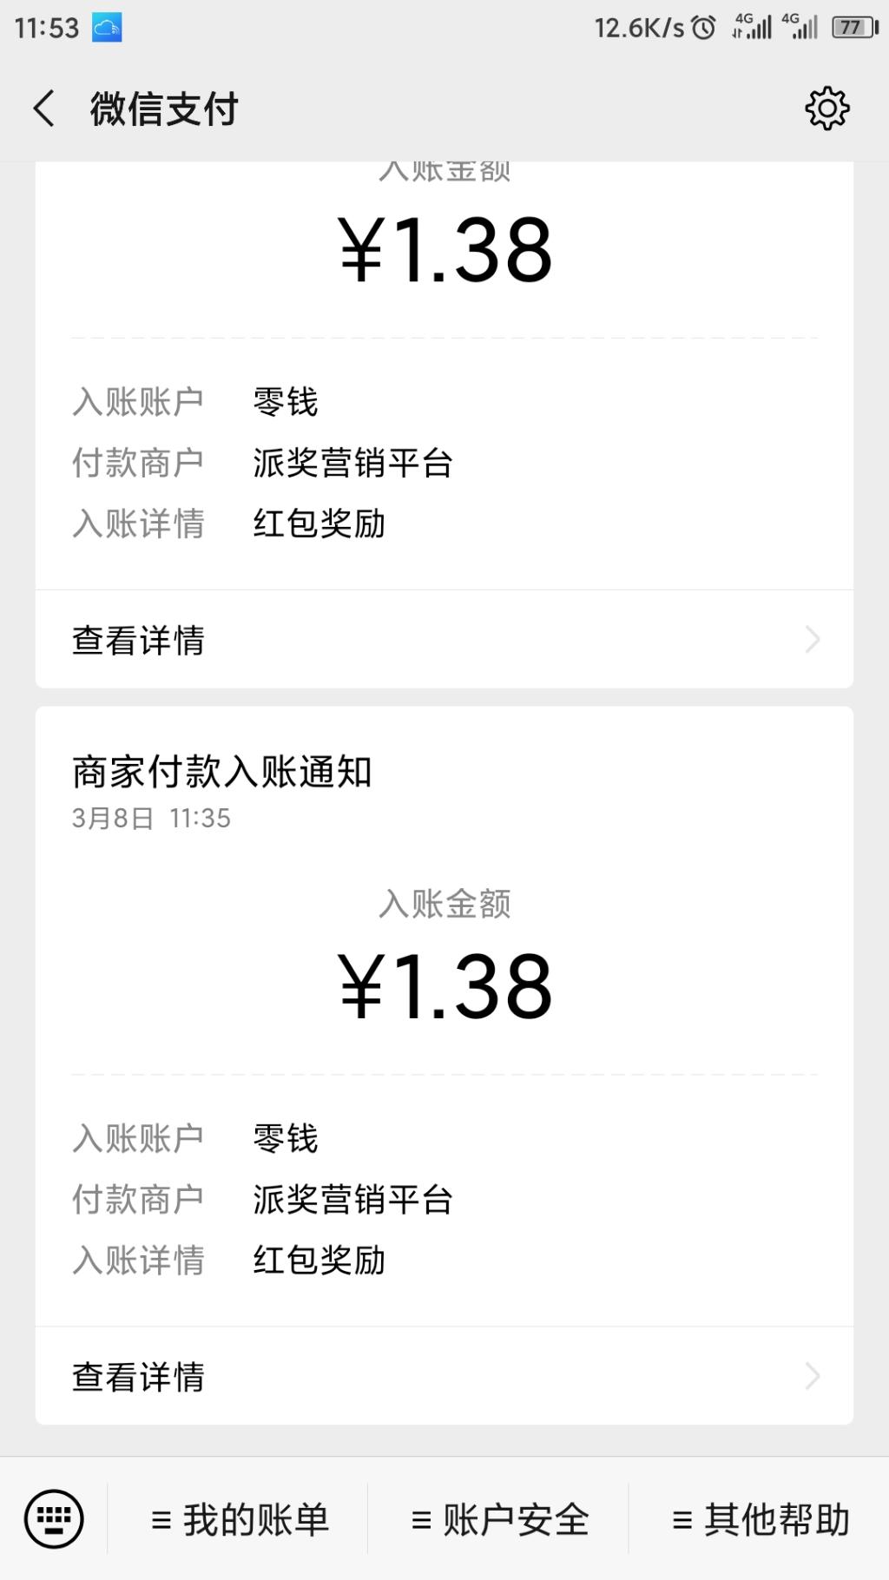Screen dimensions: 889x1580
Task: Expand 查看详情 chevron in upper card
Action: pos(813,640)
